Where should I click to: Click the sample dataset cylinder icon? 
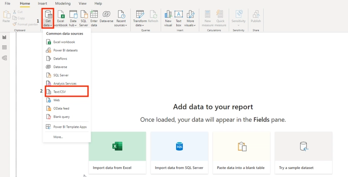point(304,147)
